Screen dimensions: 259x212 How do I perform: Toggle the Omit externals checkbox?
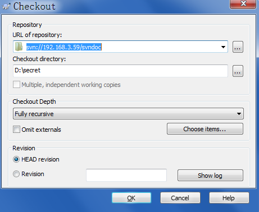coord(16,130)
